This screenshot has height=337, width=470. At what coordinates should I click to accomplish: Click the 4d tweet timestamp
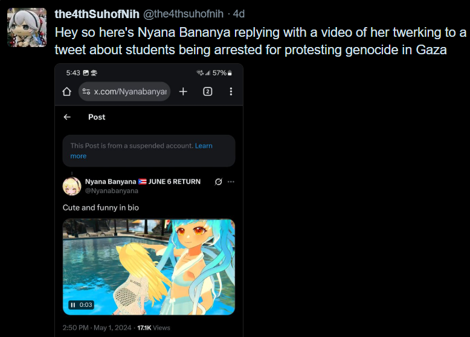[239, 14]
